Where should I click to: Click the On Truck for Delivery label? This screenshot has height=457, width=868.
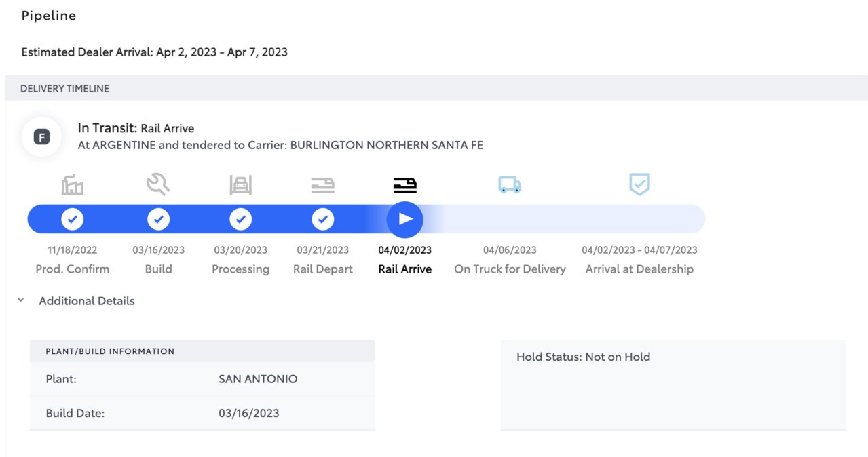click(x=510, y=269)
